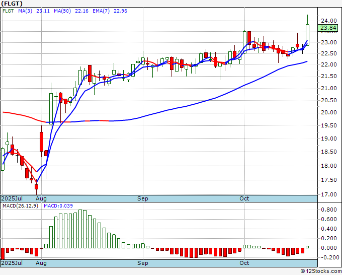Click the 24.00 price axis label
Screen dimensions: 342x275
pos(329,21)
